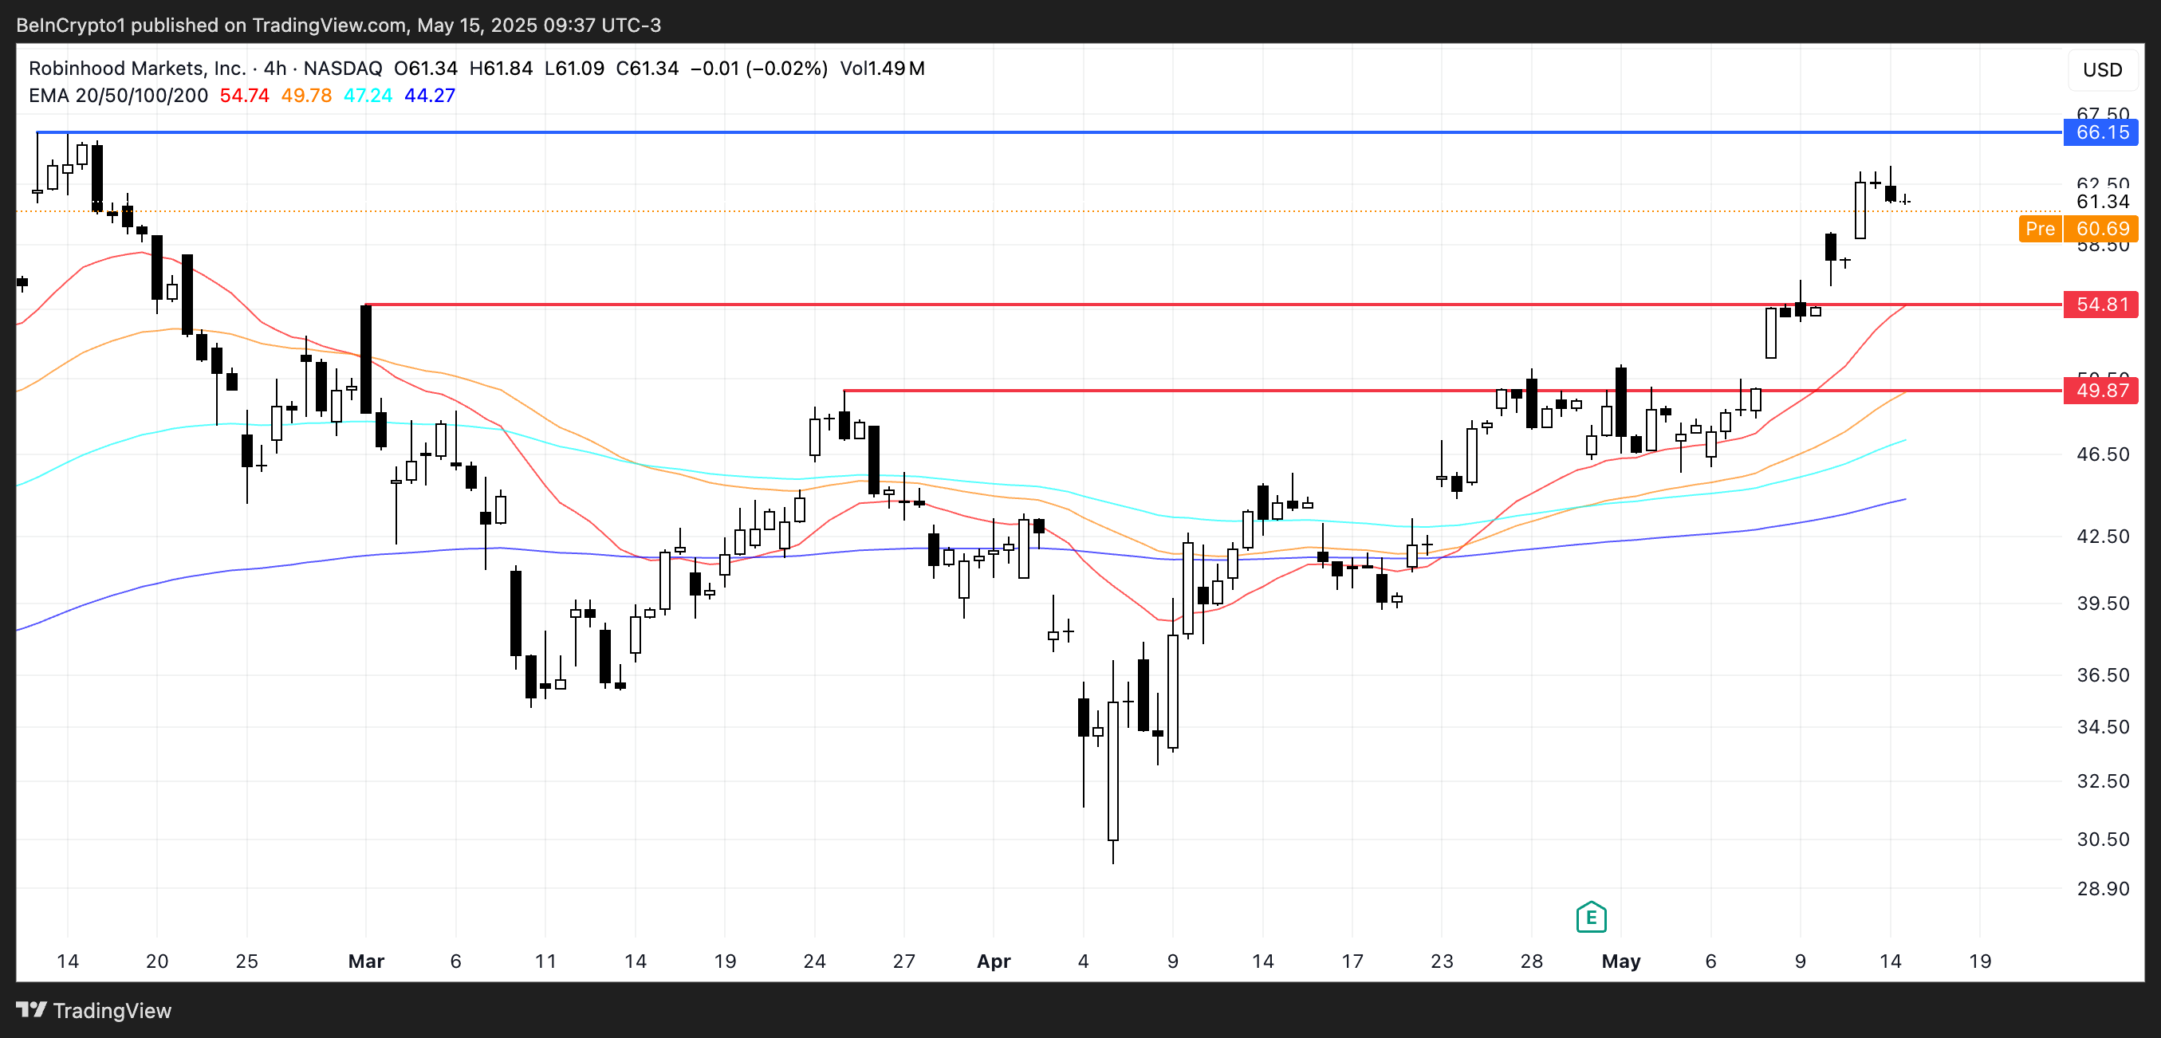Click the 39.50 price axis label
The height and width of the screenshot is (1038, 2161).
(2102, 603)
